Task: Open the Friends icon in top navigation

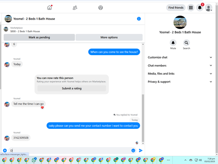Action: click(75, 7)
